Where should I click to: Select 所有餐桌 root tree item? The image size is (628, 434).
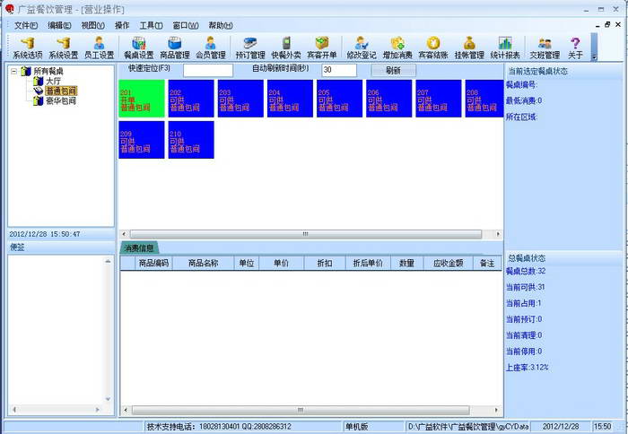point(48,71)
